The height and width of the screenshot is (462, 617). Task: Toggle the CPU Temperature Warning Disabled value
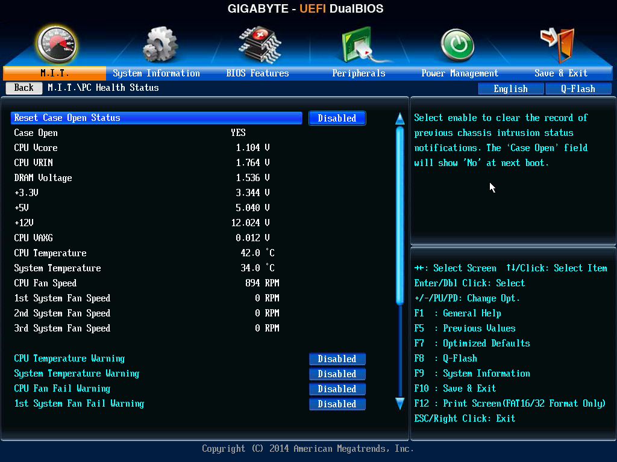(x=337, y=359)
